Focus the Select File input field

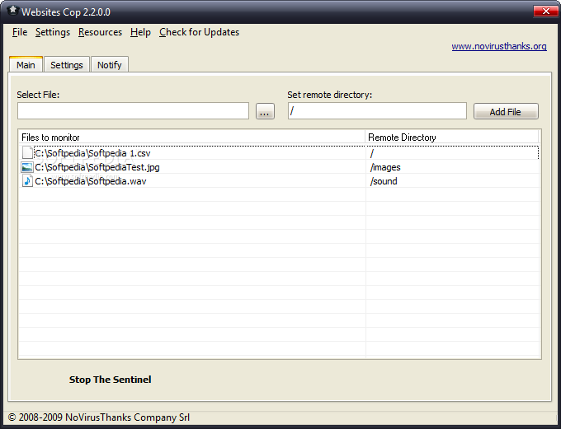coord(133,111)
